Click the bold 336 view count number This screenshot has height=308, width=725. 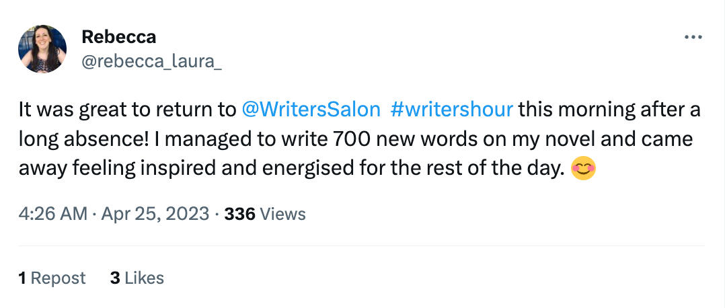pyautogui.click(x=239, y=215)
